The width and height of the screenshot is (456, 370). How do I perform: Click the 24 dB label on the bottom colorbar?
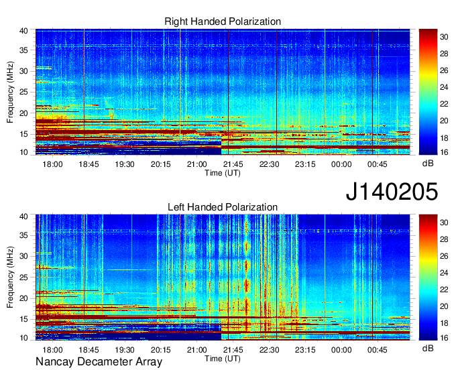[444, 273]
